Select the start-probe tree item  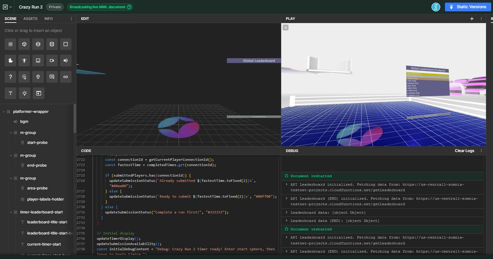pyautogui.click(x=37, y=143)
